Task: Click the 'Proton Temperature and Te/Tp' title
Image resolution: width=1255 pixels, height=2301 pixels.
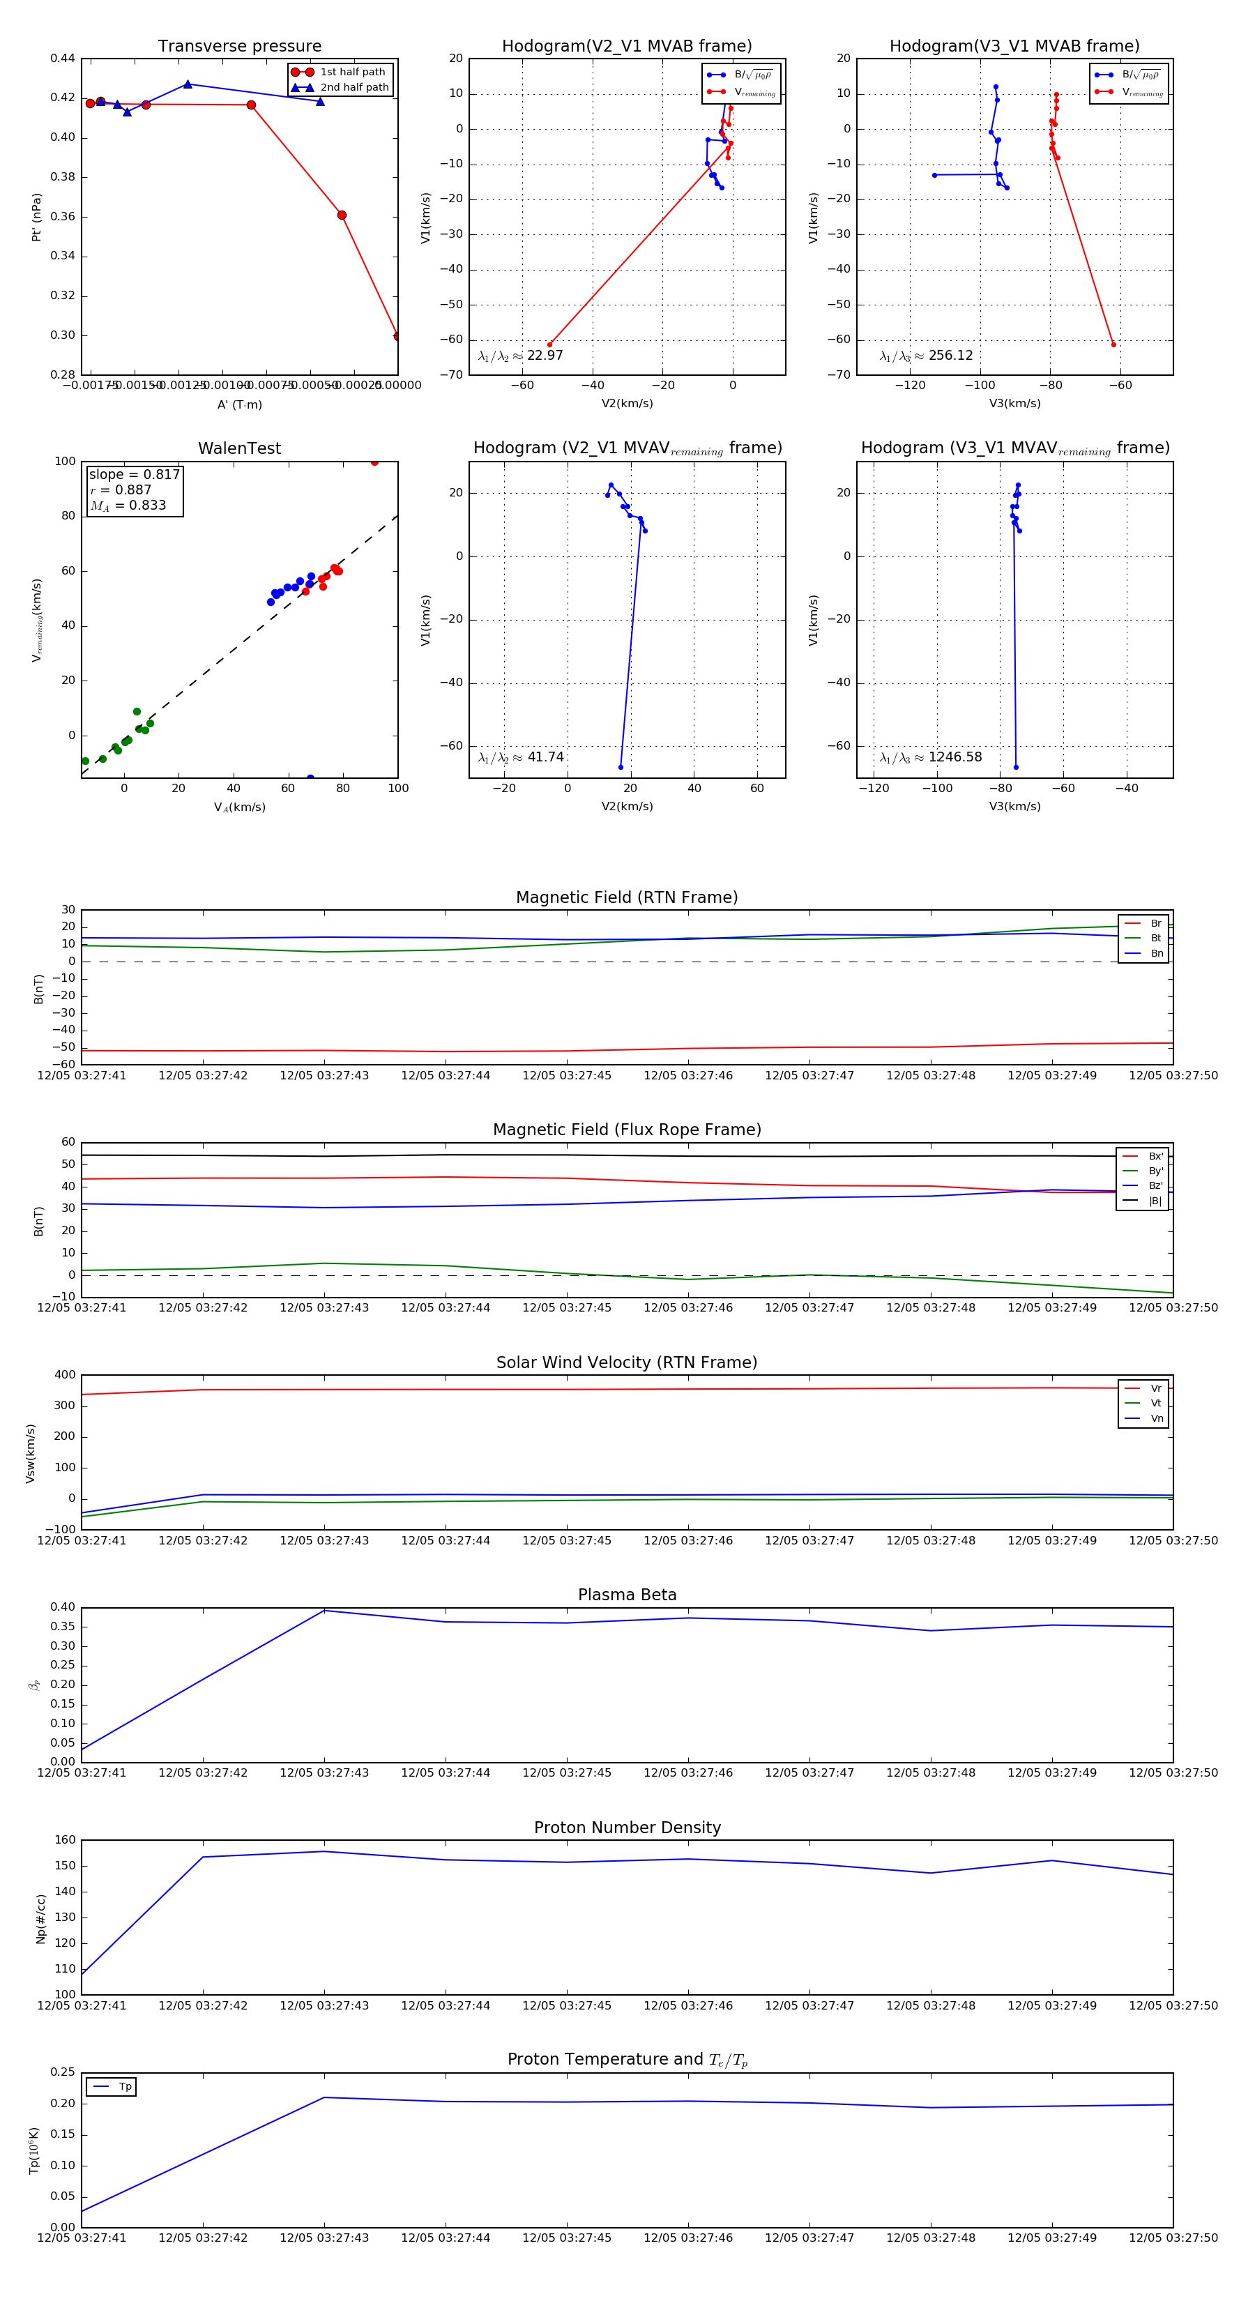Action: tap(627, 2060)
